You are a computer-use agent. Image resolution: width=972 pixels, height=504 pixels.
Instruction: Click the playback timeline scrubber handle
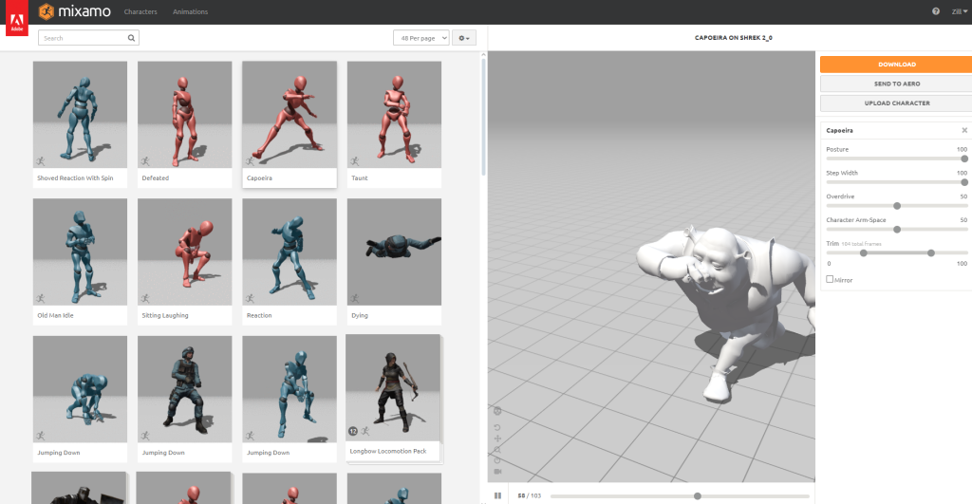pyautogui.click(x=698, y=496)
